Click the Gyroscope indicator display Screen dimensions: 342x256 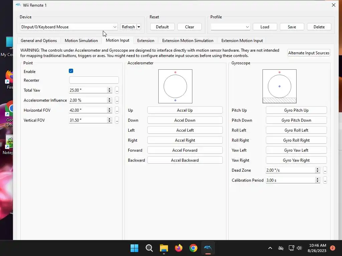(280, 86)
